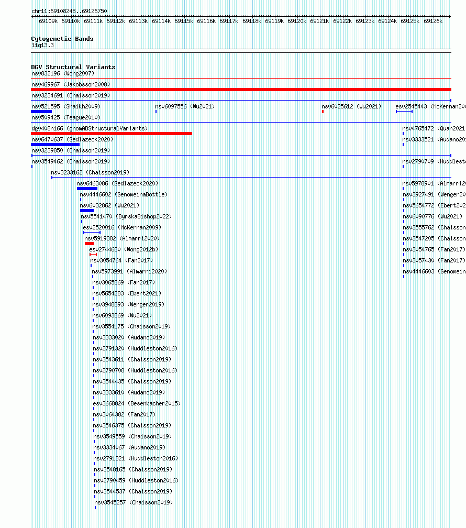Open nsv509425 (Teague2010) variant label

(66, 117)
